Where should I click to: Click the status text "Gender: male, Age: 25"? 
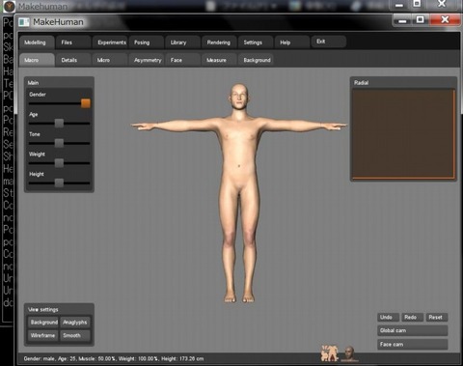49,358
